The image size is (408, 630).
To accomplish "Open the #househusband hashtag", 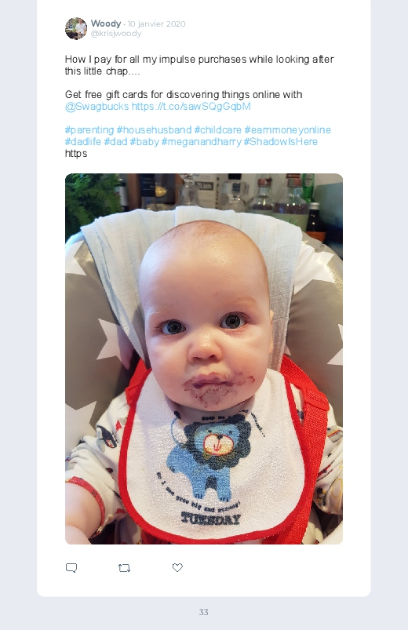I will point(154,130).
